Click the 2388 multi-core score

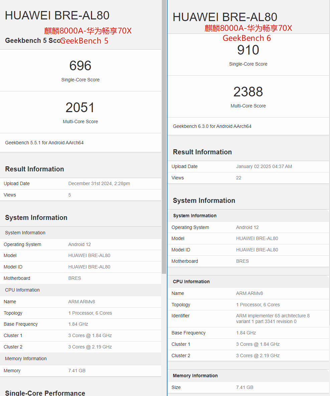coord(248,92)
